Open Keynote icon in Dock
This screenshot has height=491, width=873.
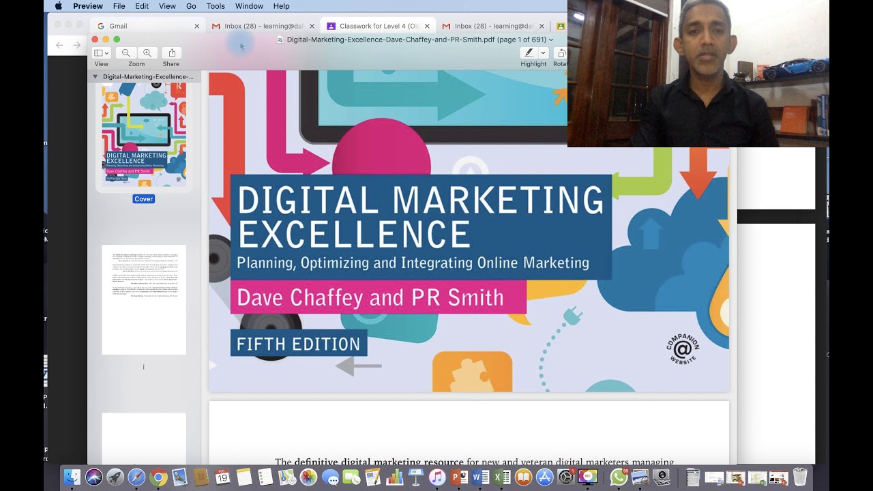[415, 477]
